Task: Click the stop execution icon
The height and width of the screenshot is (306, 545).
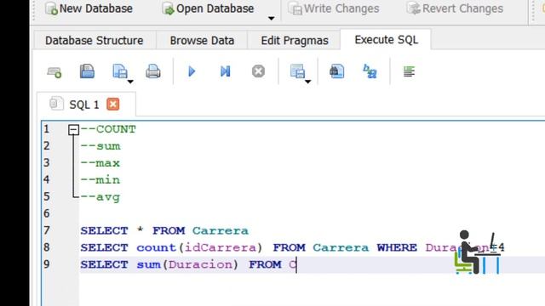Action: tap(258, 71)
